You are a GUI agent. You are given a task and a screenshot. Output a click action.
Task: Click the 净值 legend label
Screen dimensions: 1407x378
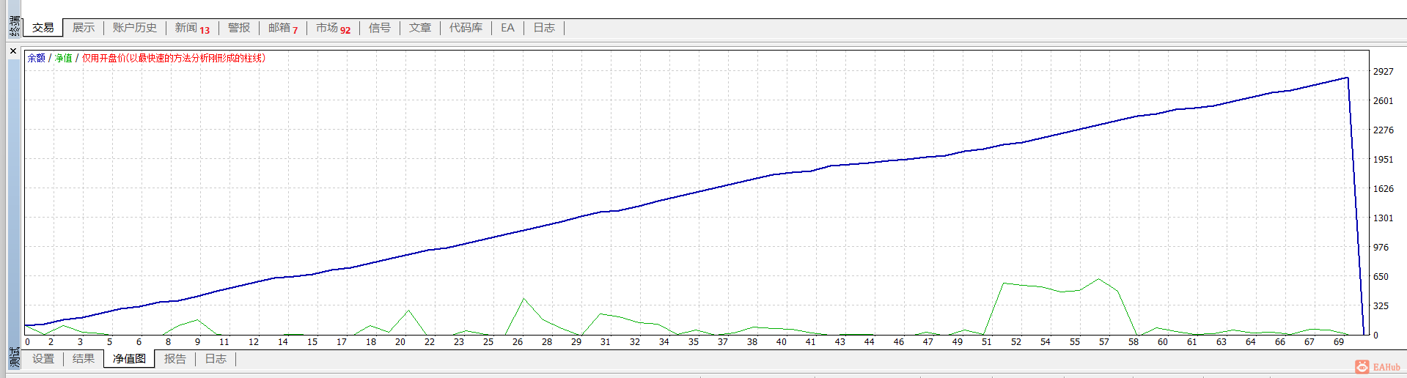pos(64,58)
